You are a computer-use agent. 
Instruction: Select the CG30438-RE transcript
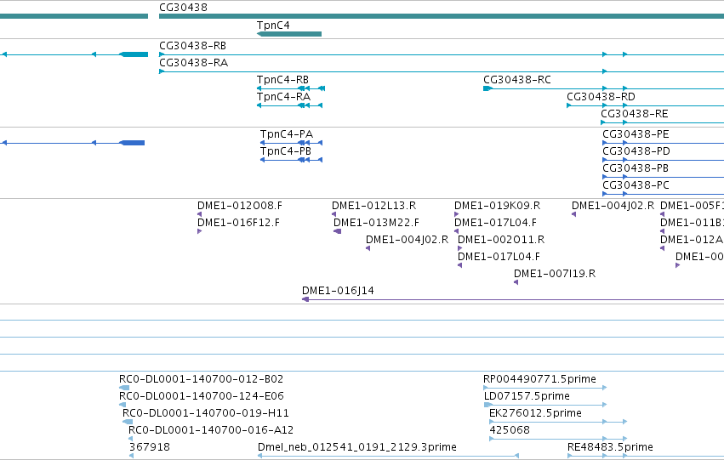[662, 122]
